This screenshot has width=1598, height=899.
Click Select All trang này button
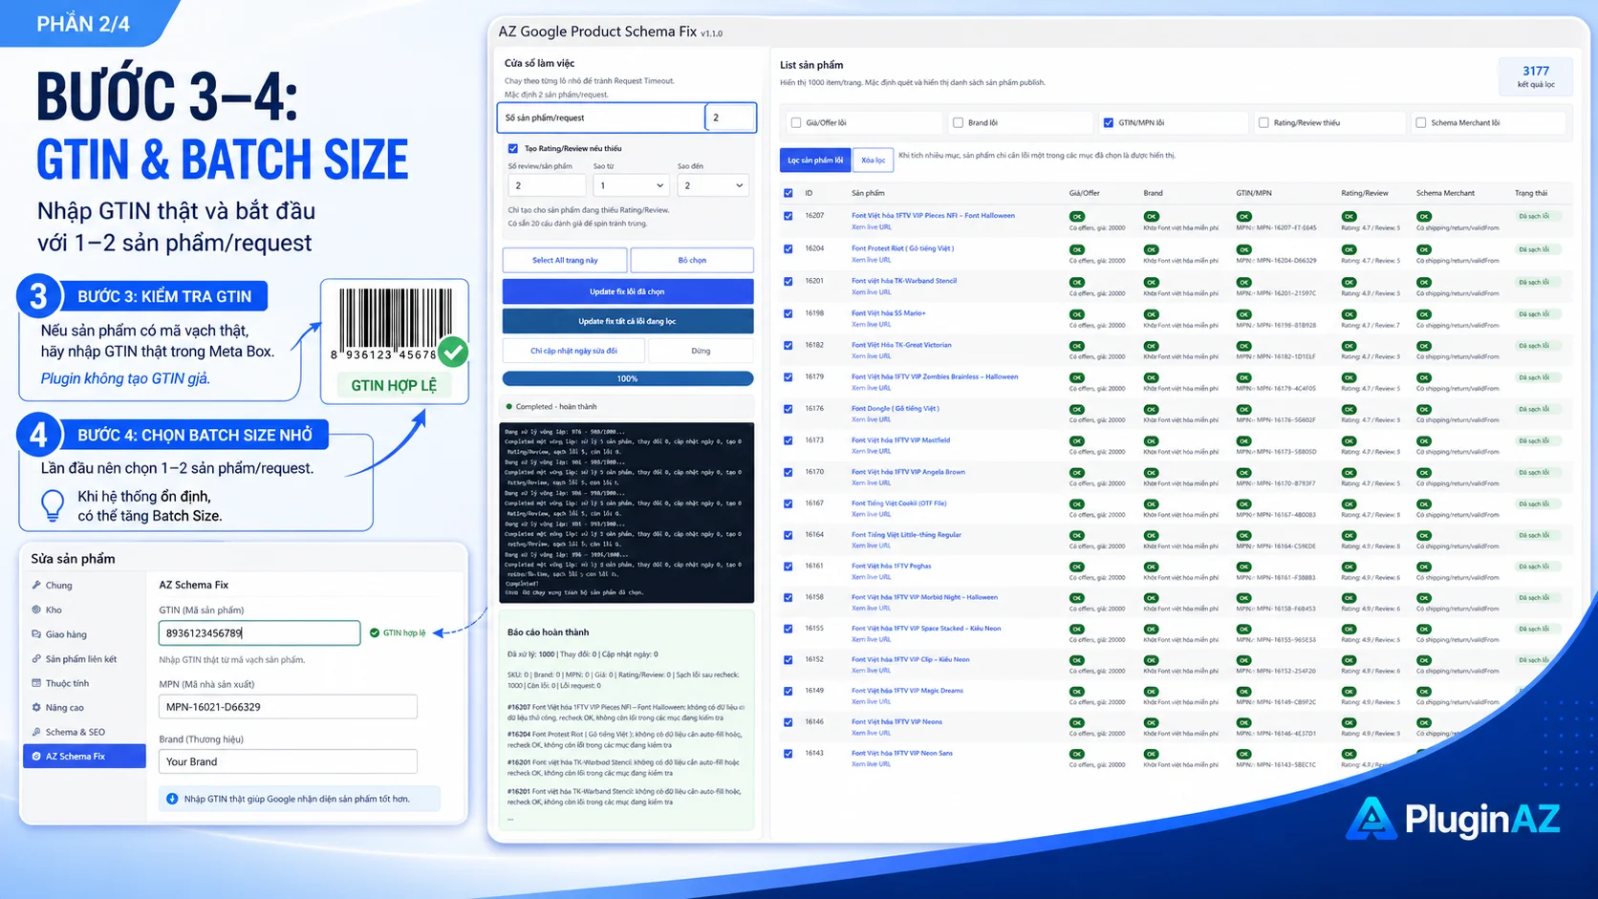click(565, 260)
